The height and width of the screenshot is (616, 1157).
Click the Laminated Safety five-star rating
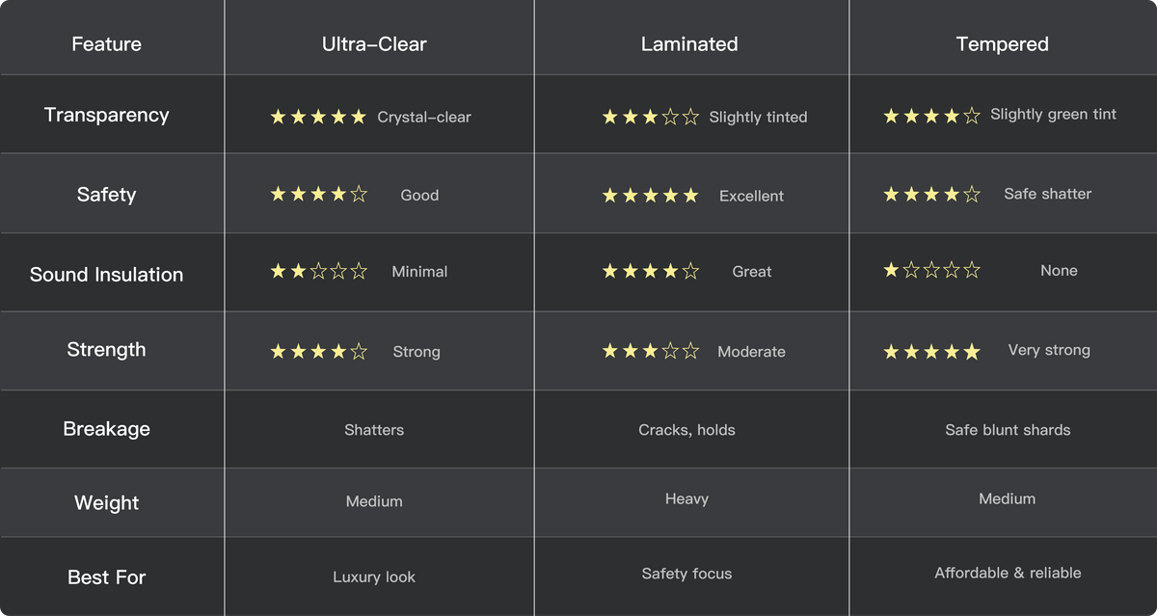[x=651, y=196]
